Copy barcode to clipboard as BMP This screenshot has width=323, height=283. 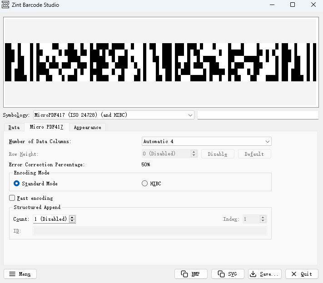pos(191,274)
